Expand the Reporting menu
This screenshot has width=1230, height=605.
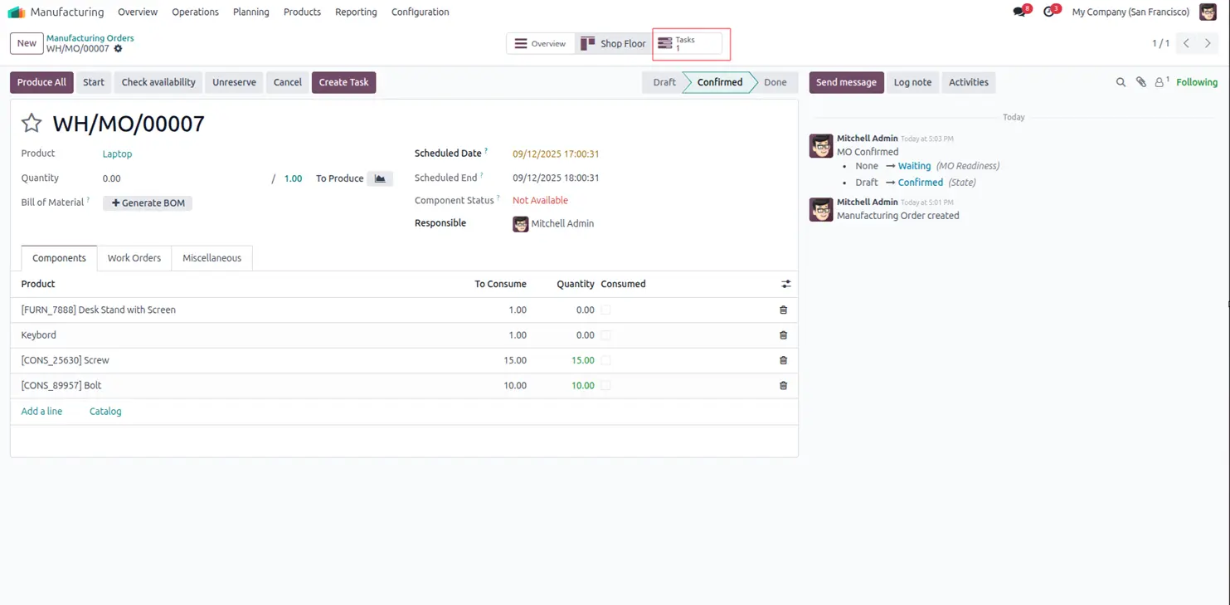point(356,12)
